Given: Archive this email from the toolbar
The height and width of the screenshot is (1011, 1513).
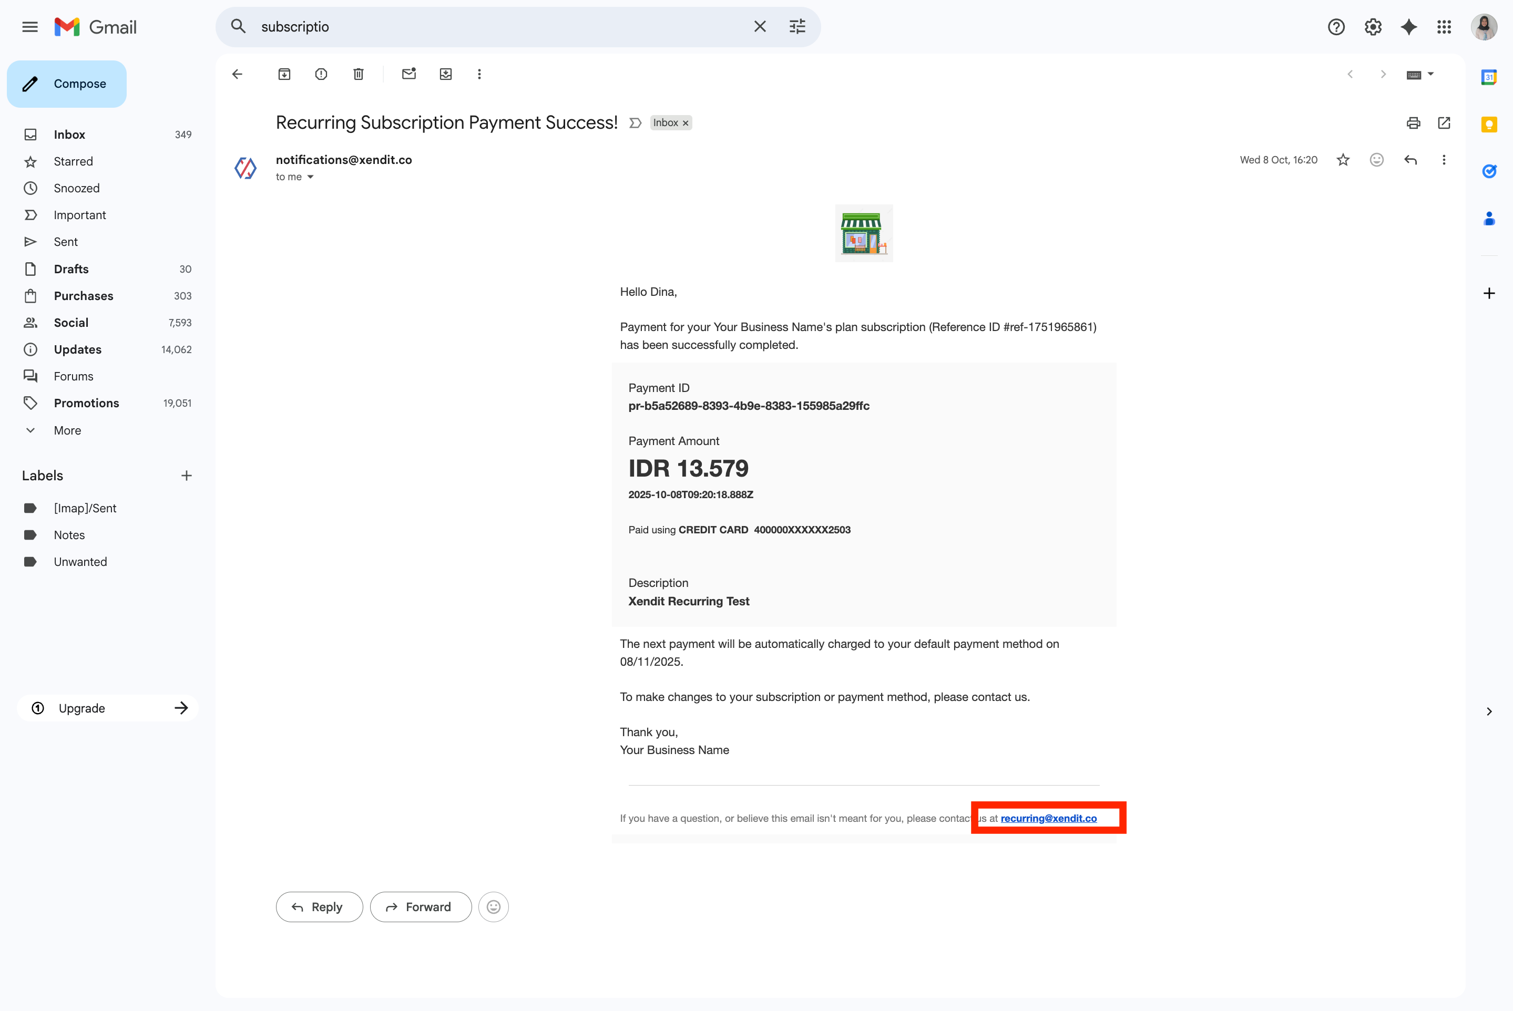Looking at the screenshot, I should [x=284, y=74].
